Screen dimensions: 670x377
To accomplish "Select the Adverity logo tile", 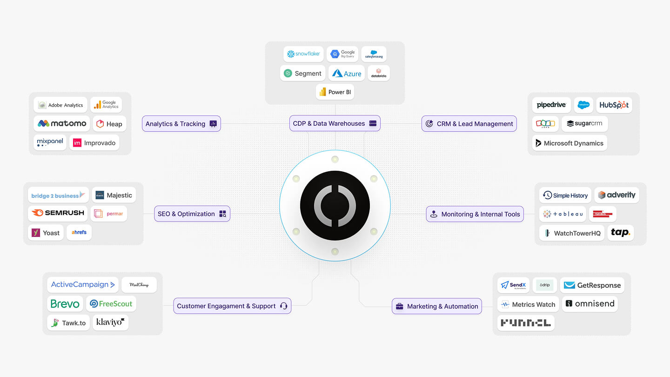I will tap(616, 195).
